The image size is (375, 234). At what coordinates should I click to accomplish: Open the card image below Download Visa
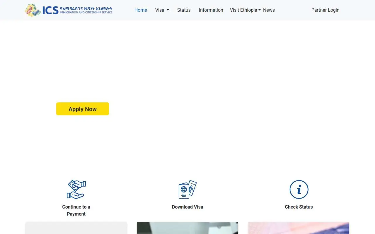pyautogui.click(x=187, y=228)
